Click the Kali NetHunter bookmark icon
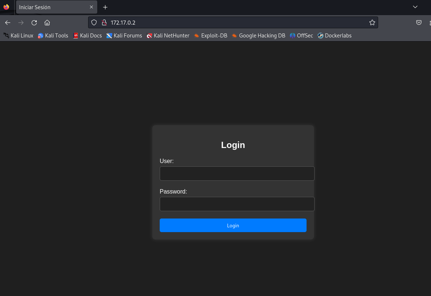This screenshot has height=296, width=431. click(x=149, y=36)
